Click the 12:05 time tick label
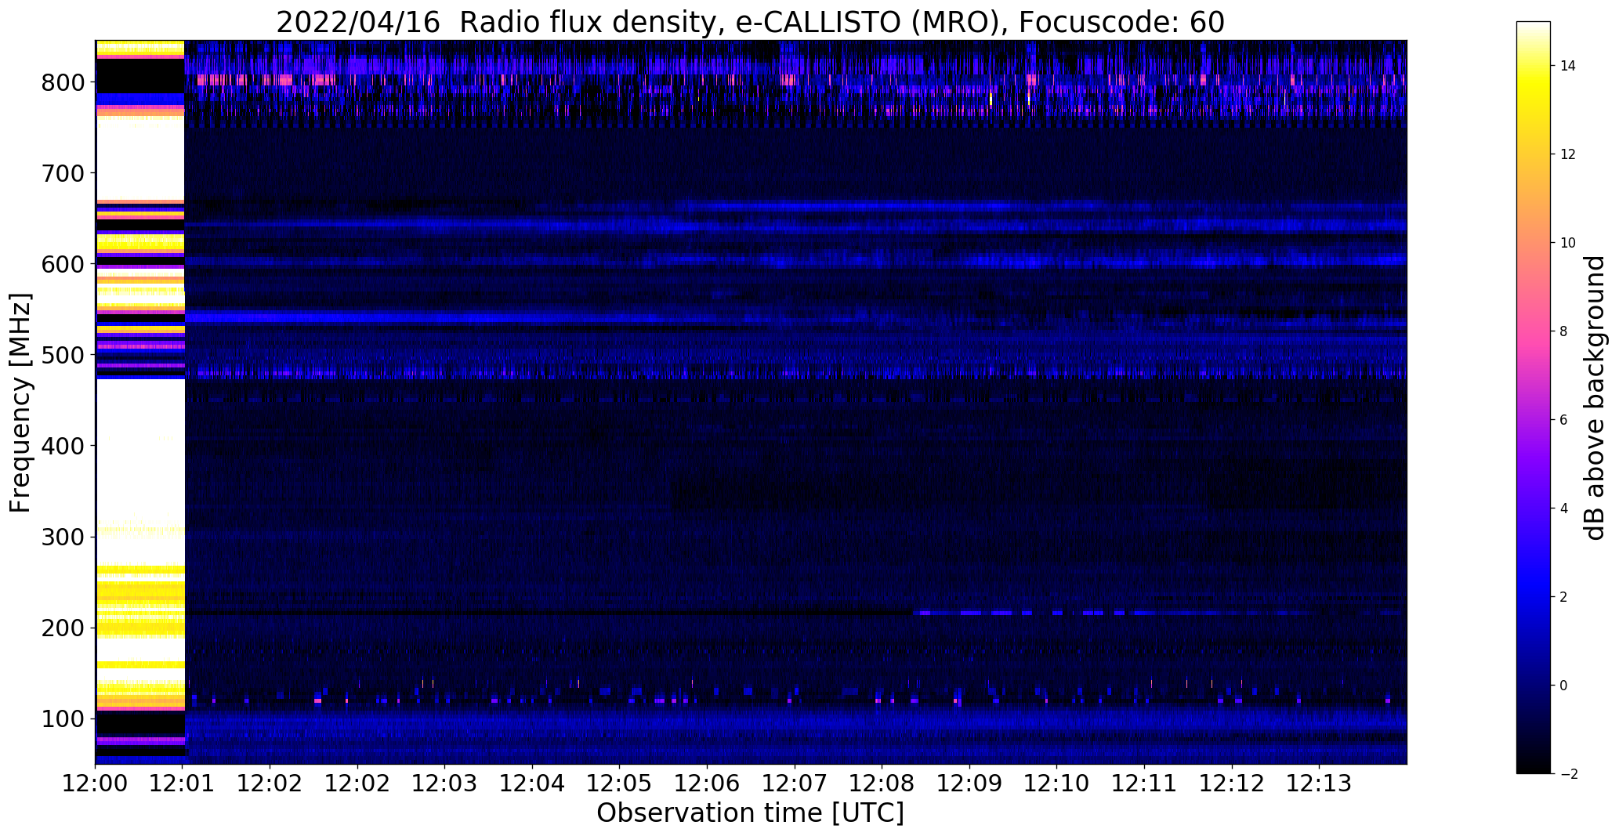Viewport: 1619px width, 836px height. [x=620, y=784]
